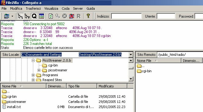The height and width of the screenshot is (112, 203).
Task: Open the Sito Locale path dropdown
Action: coord(131,55)
